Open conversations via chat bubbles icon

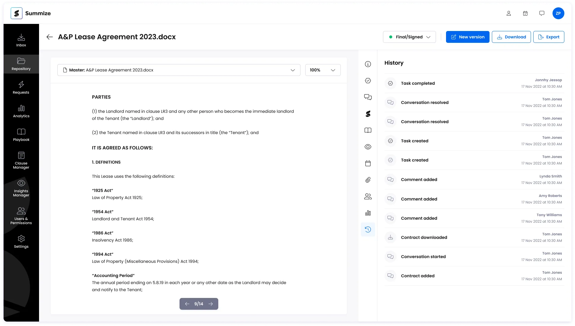(x=368, y=97)
